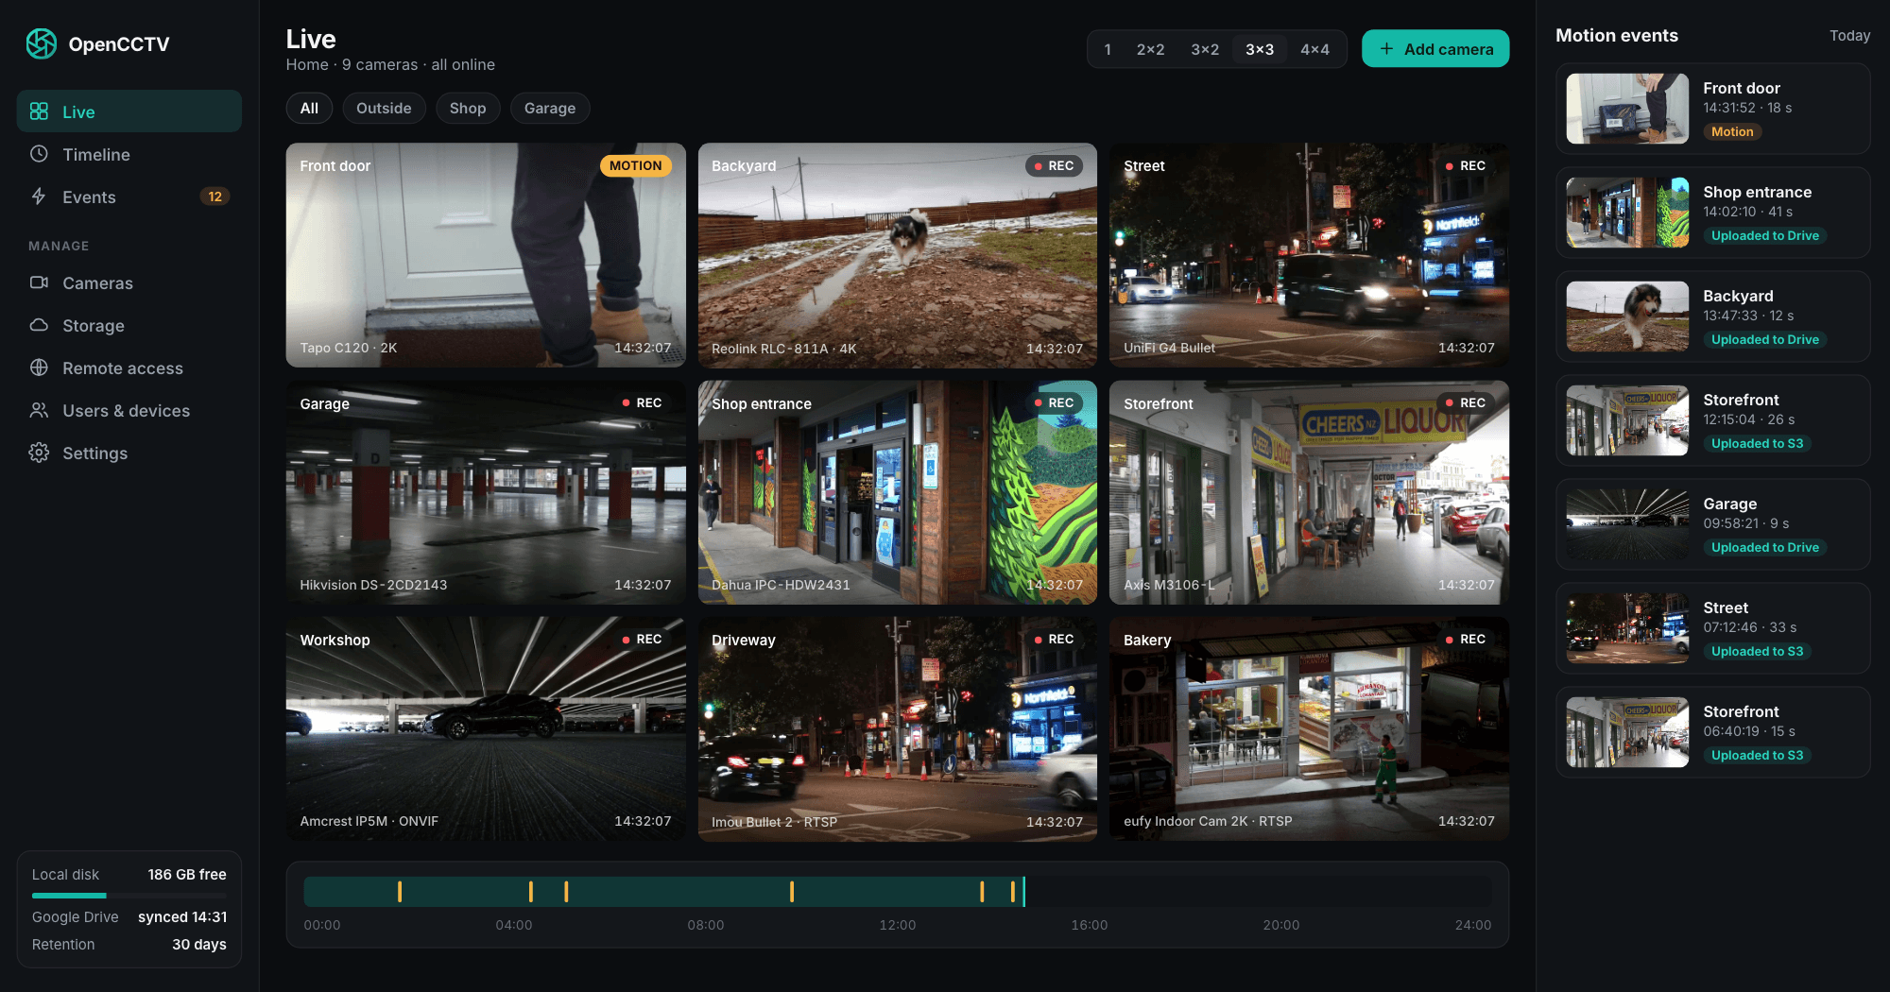Click the Settings gear icon
This screenshot has width=1890, height=992.
(39, 453)
